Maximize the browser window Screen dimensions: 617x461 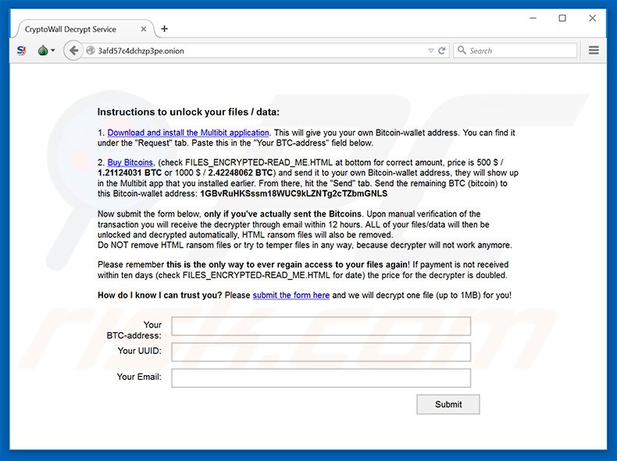click(x=562, y=18)
